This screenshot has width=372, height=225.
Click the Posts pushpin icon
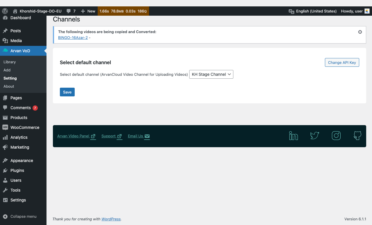(x=5, y=31)
